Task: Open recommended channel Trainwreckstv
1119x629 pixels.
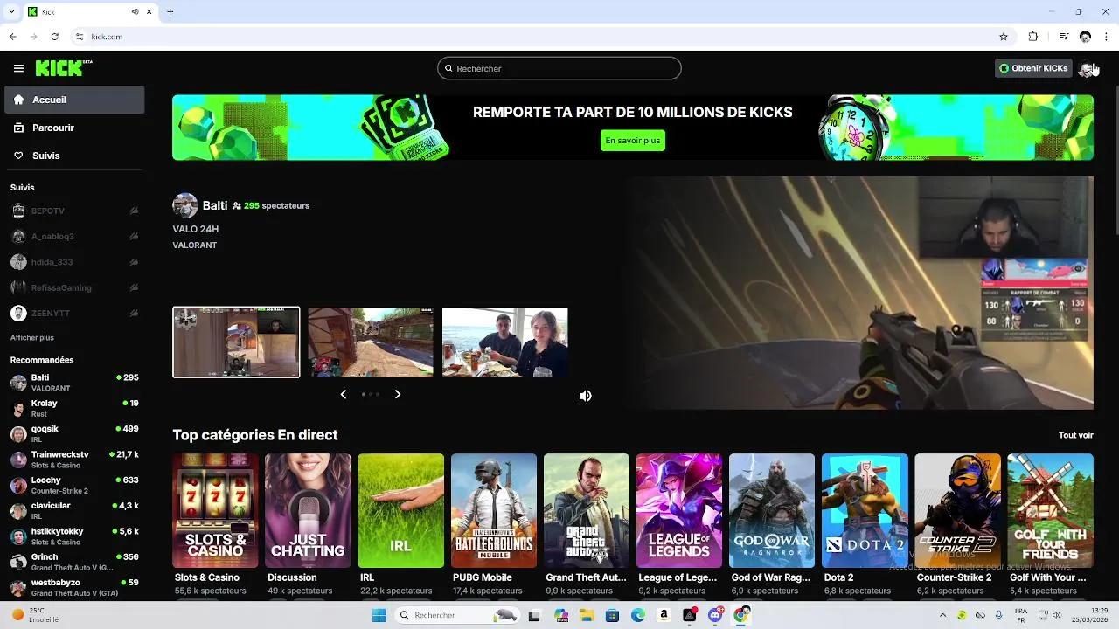Action: (x=74, y=460)
